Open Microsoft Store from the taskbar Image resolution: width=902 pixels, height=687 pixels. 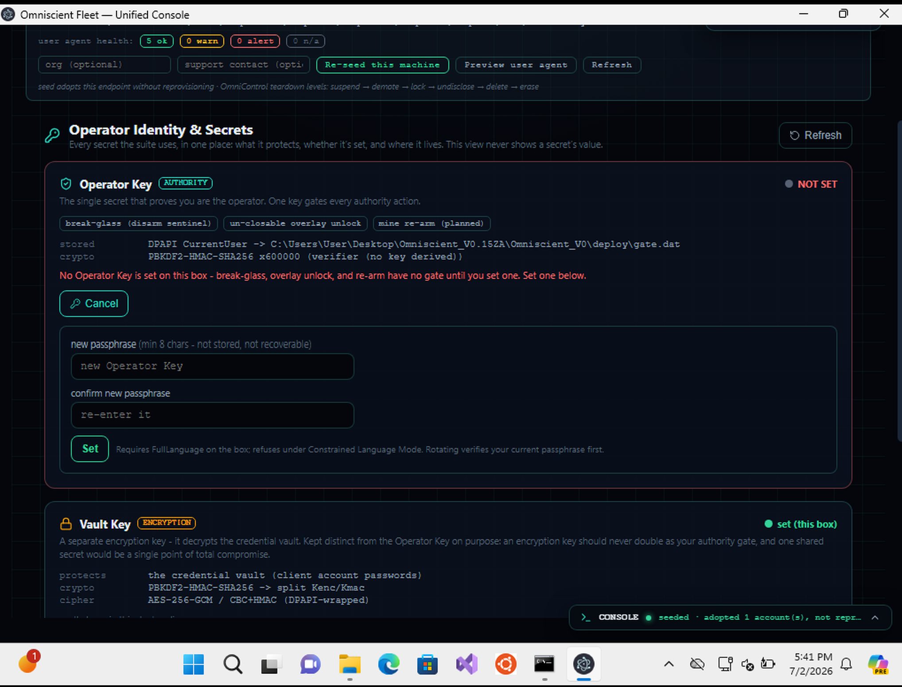tap(428, 664)
